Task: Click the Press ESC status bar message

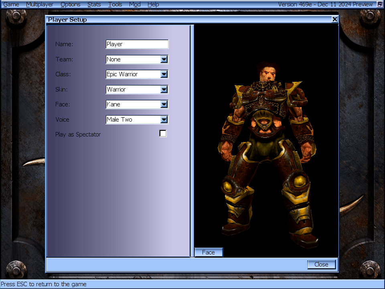Action: (44, 284)
